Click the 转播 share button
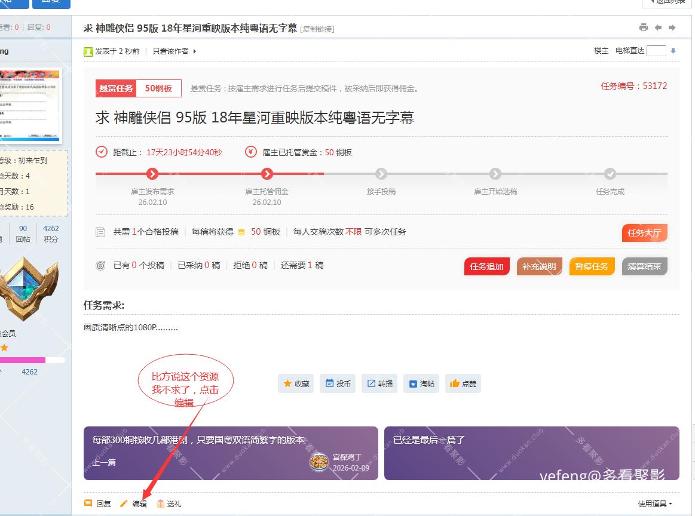Screen dimensions: 695x516 (x=379, y=383)
